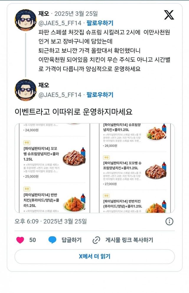This screenshot has height=293, width=189.
Task: Open left menu screenshot image
Action: click(55, 168)
